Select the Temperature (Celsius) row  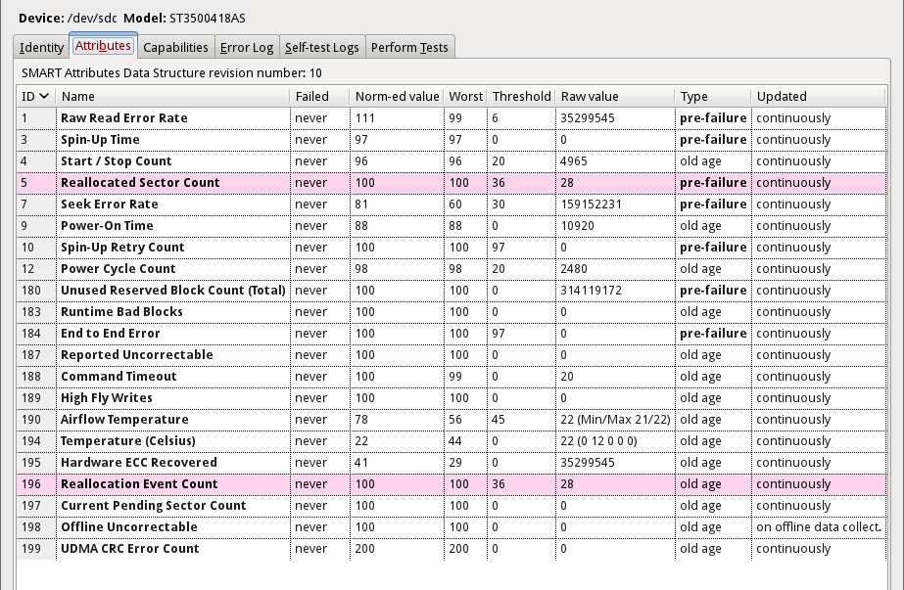click(x=127, y=441)
